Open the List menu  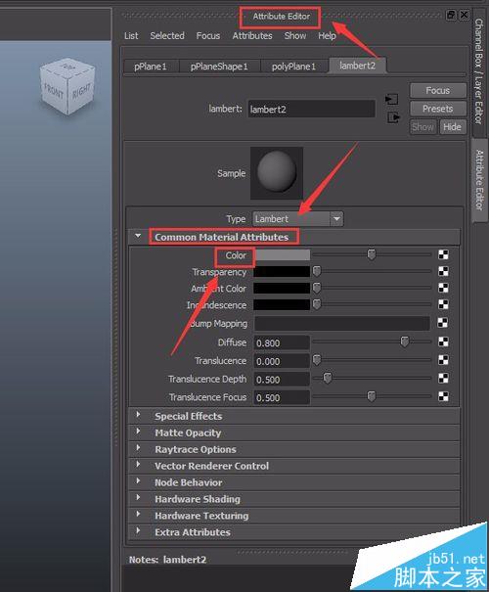(131, 36)
